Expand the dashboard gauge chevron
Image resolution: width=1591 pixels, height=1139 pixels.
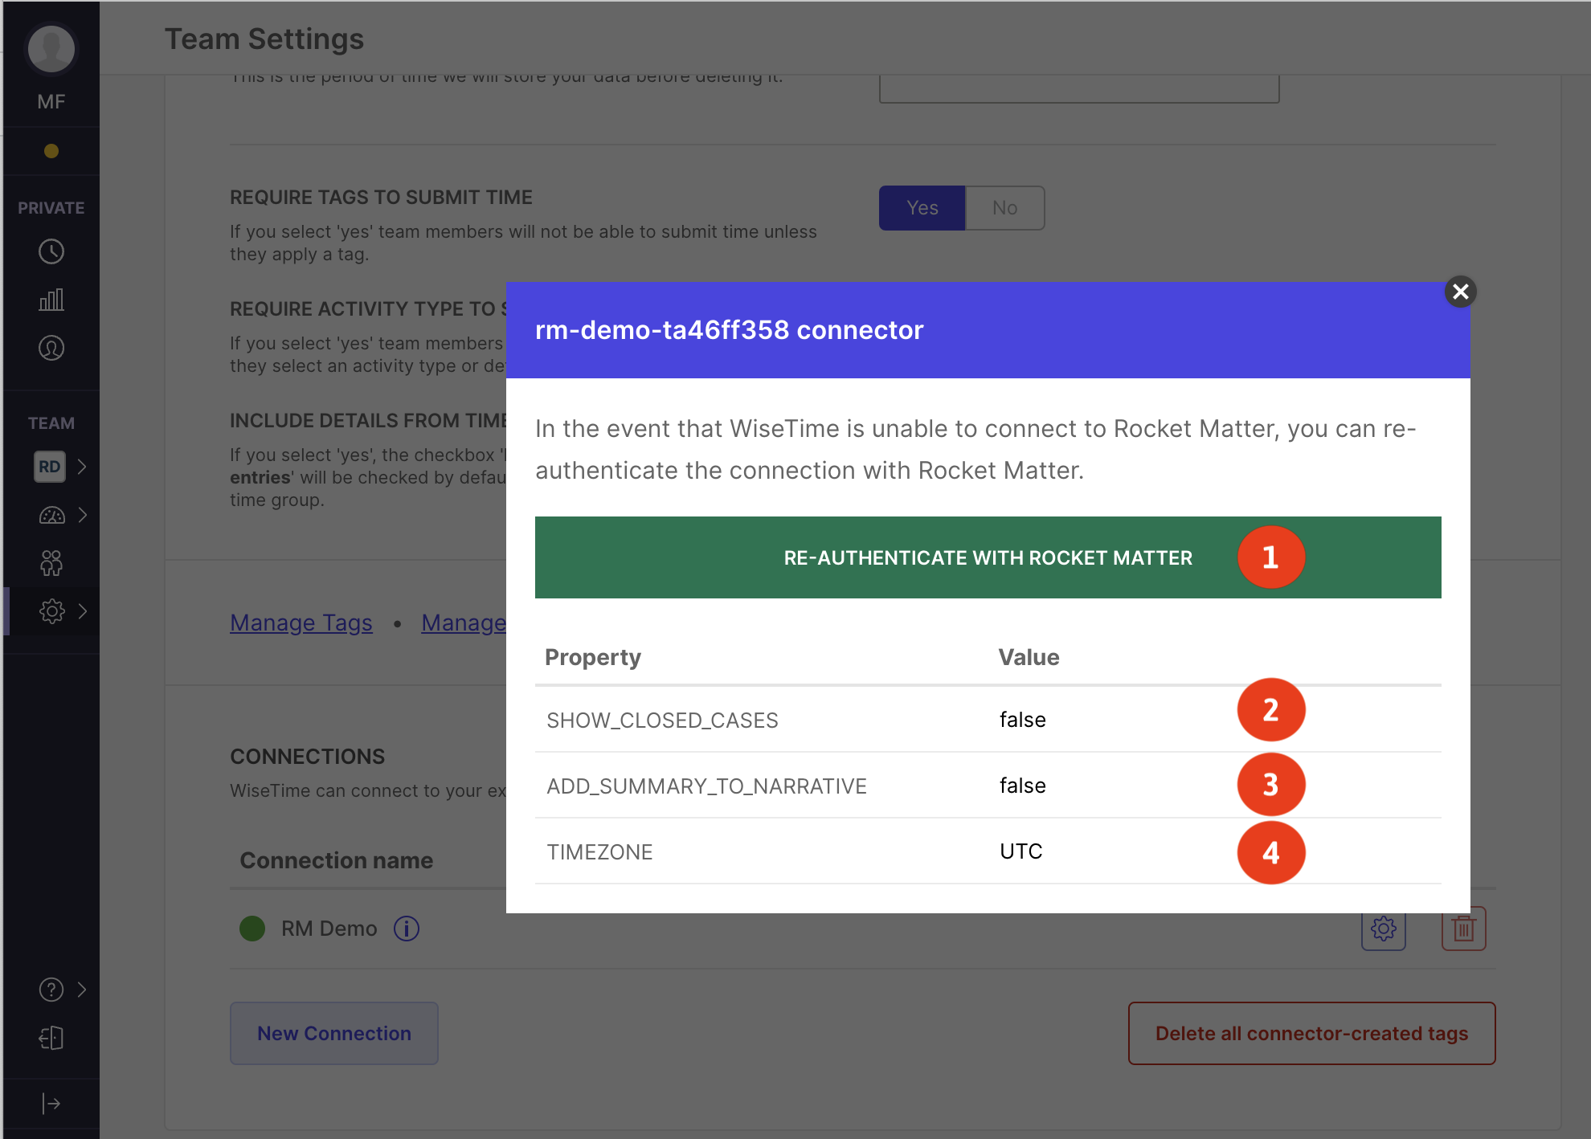point(82,515)
